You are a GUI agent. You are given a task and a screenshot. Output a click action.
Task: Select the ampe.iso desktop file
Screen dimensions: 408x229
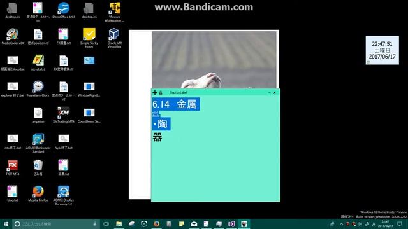pyautogui.click(x=38, y=115)
